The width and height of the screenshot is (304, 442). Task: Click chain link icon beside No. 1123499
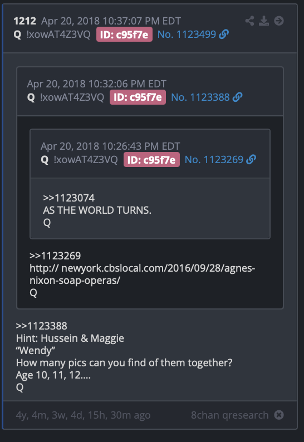pos(224,35)
